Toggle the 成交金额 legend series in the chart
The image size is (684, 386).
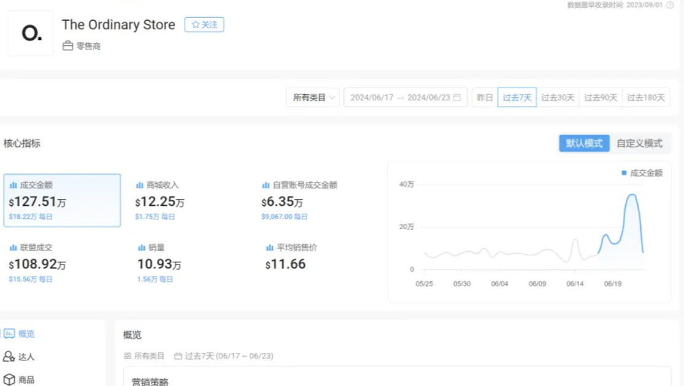(642, 173)
